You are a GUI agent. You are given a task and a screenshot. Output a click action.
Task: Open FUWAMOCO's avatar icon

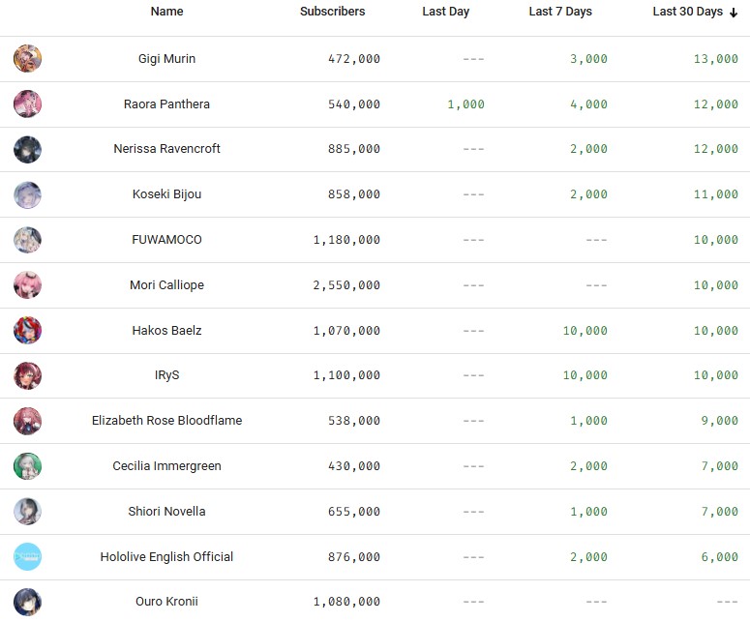27,240
